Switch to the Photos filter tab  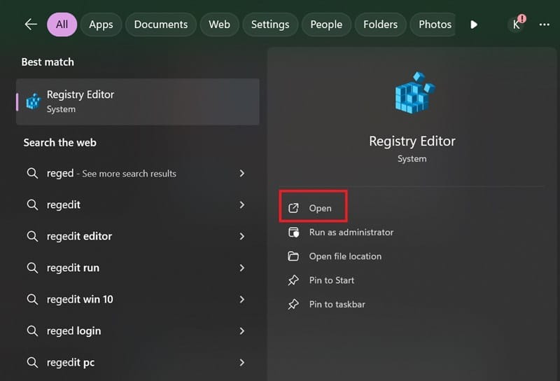coord(433,25)
